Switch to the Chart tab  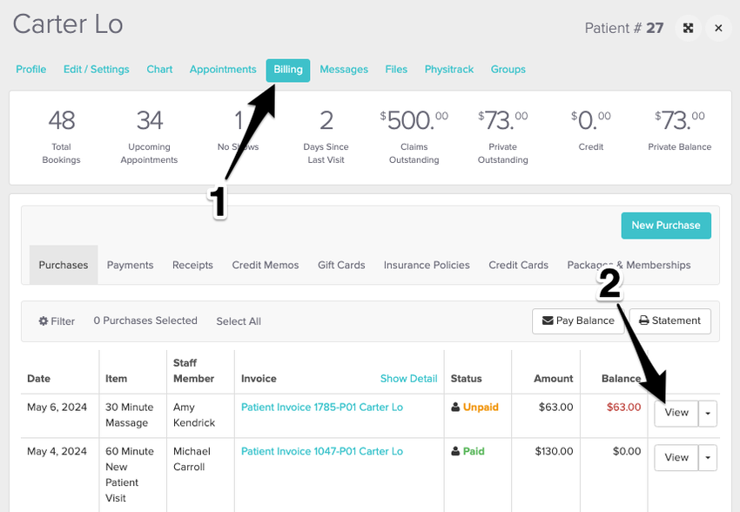click(x=159, y=70)
